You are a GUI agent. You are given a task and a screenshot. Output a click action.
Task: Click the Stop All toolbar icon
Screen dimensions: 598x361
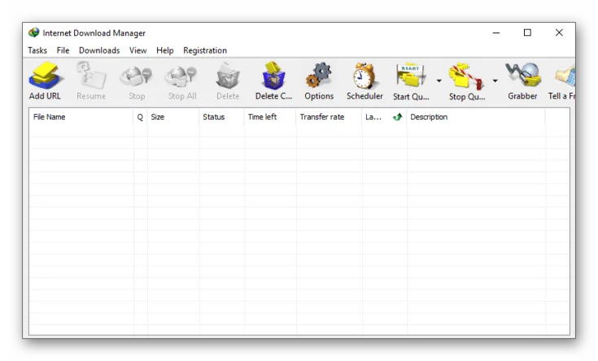coord(181,76)
